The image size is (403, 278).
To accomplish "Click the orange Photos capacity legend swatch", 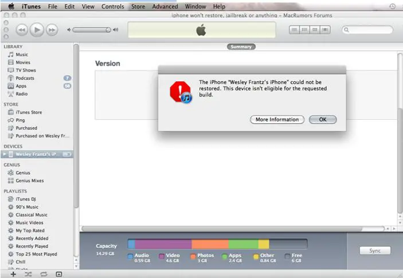I will click(x=193, y=256).
